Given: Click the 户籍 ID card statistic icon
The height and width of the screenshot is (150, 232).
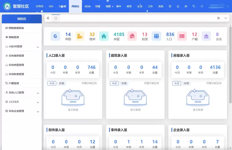Looking at the screenshot, I should (182, 36).
